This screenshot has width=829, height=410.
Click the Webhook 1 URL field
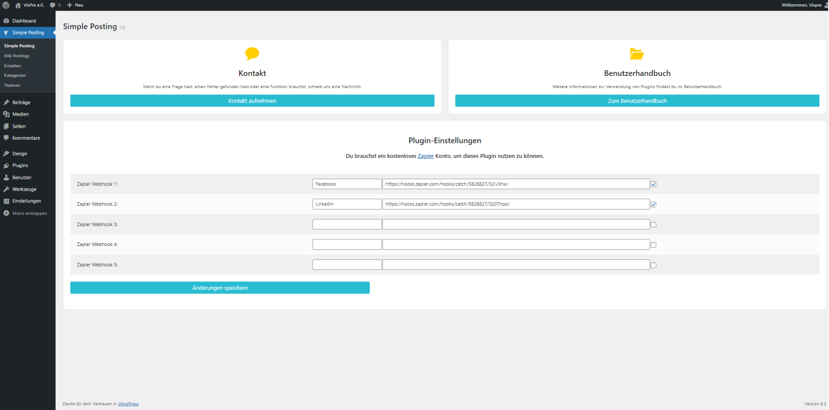[x=516, y=184]
